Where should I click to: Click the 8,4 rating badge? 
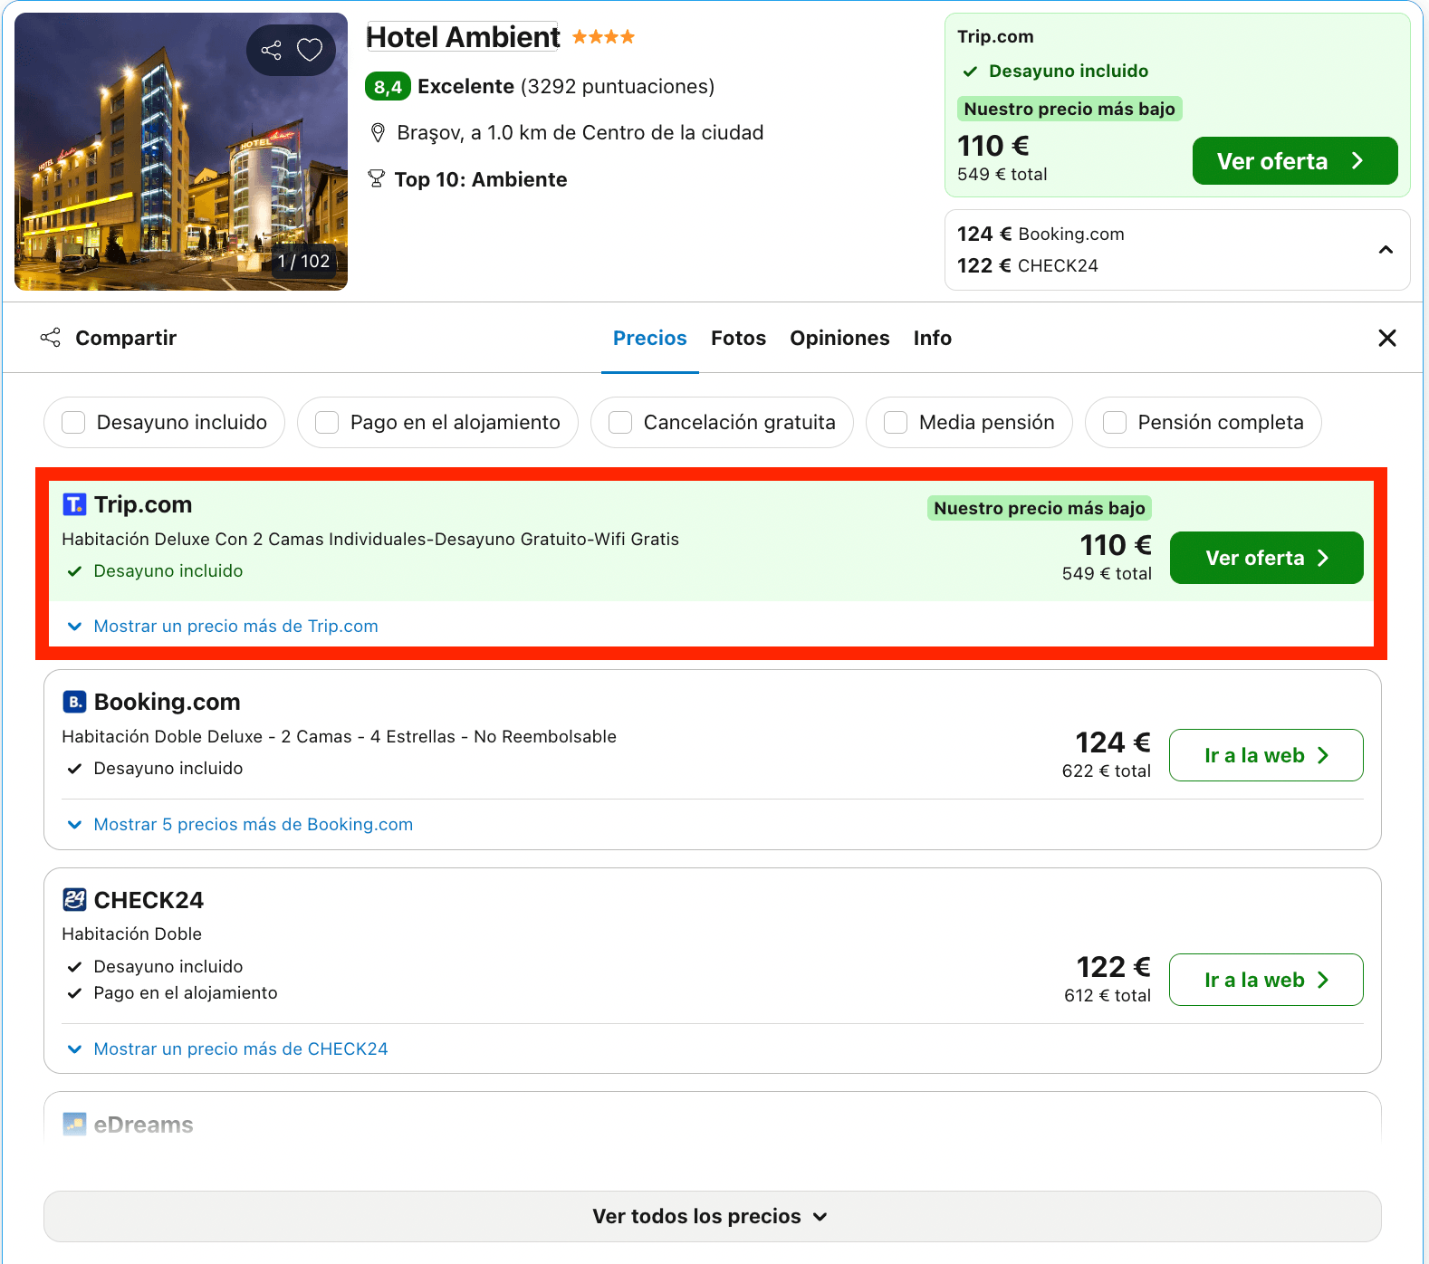pyautogui.click(x=388, y=87)
